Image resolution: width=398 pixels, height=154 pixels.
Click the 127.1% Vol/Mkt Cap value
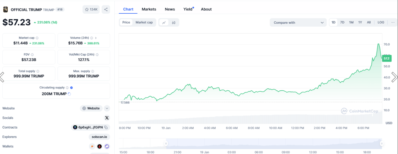84,60
